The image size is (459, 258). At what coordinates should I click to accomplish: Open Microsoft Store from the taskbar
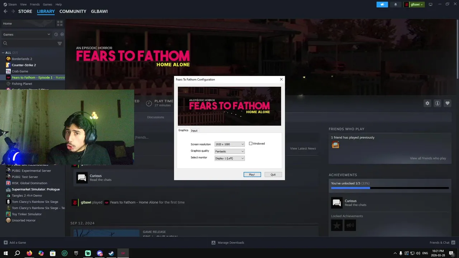[x=53, y=253]
